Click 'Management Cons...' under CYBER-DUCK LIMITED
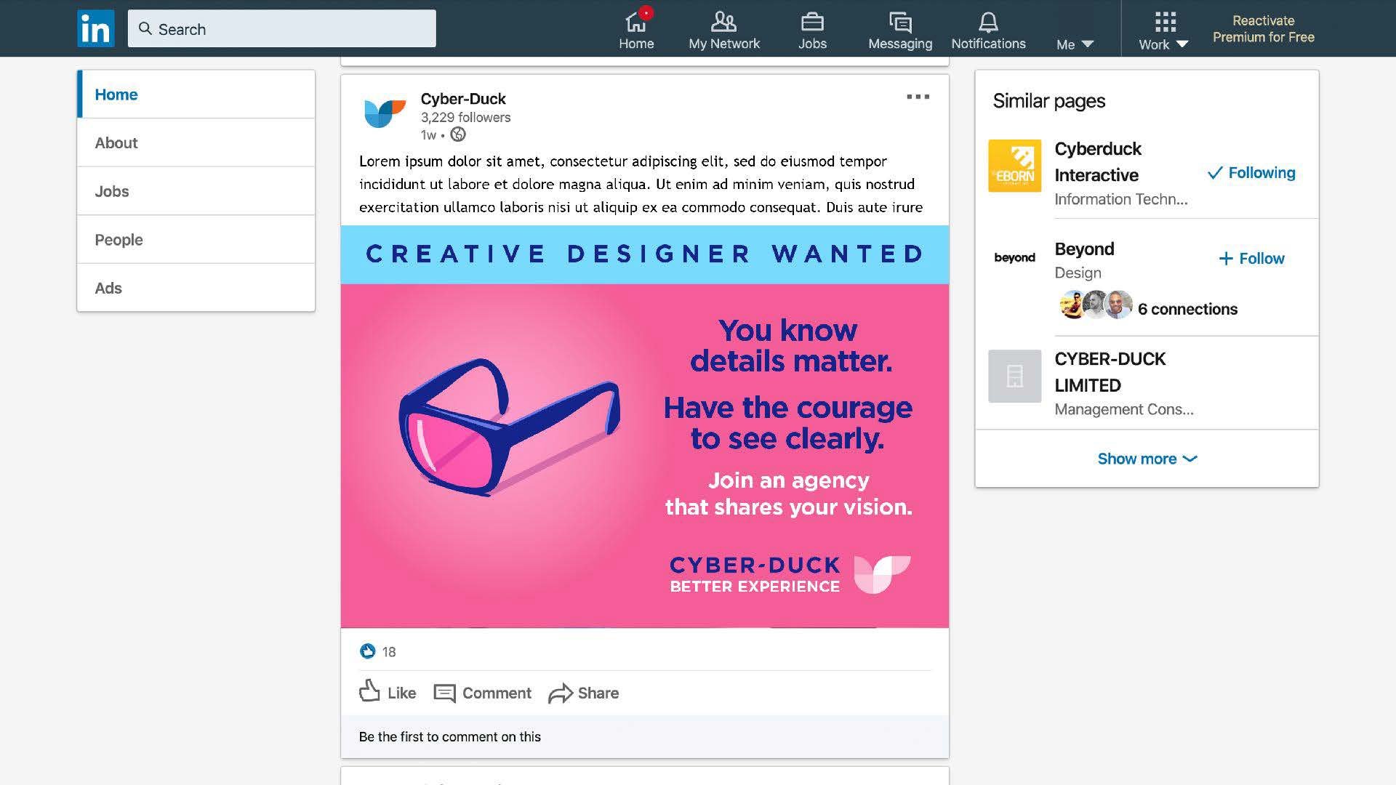 (x=1123, y=409)
